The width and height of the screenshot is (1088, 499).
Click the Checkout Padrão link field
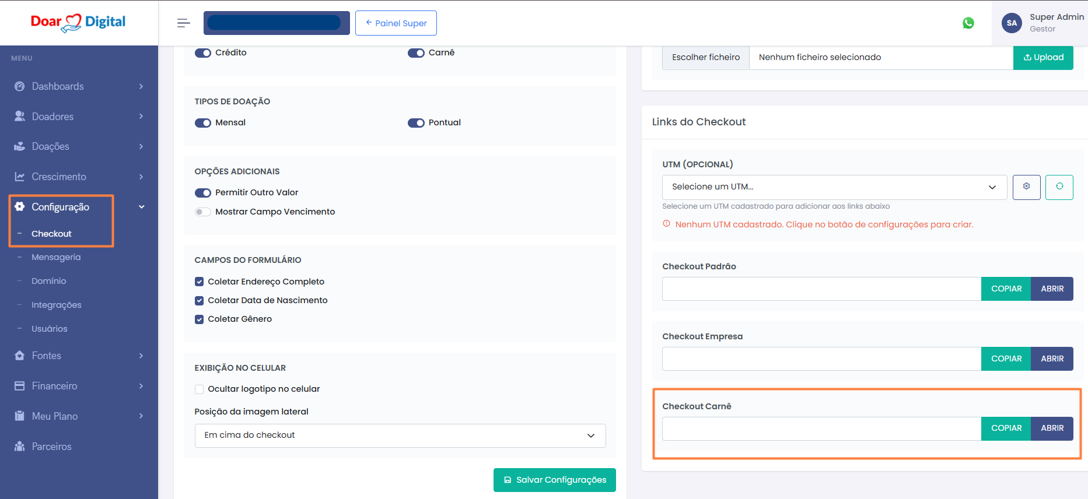(821, 289)
